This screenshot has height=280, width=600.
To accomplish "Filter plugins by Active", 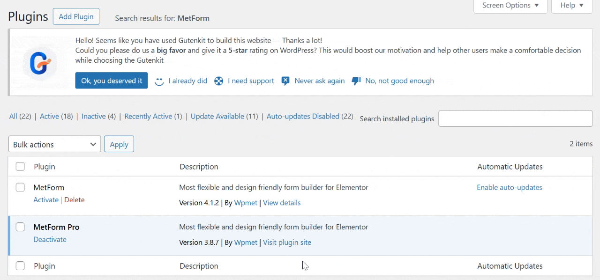I will click(49, 116).
